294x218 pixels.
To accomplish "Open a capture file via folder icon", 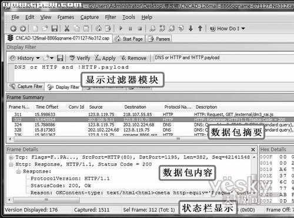I will [x=45, y=29].
